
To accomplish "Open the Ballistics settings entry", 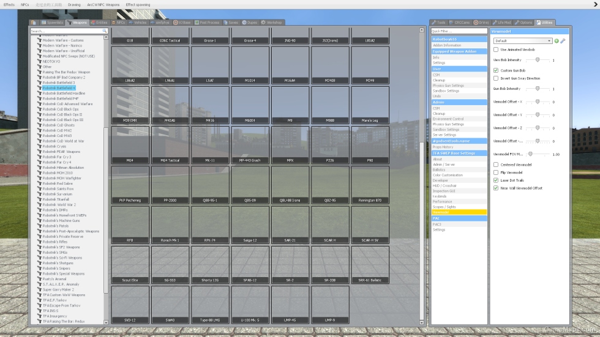I will click(x=459, y=169).
